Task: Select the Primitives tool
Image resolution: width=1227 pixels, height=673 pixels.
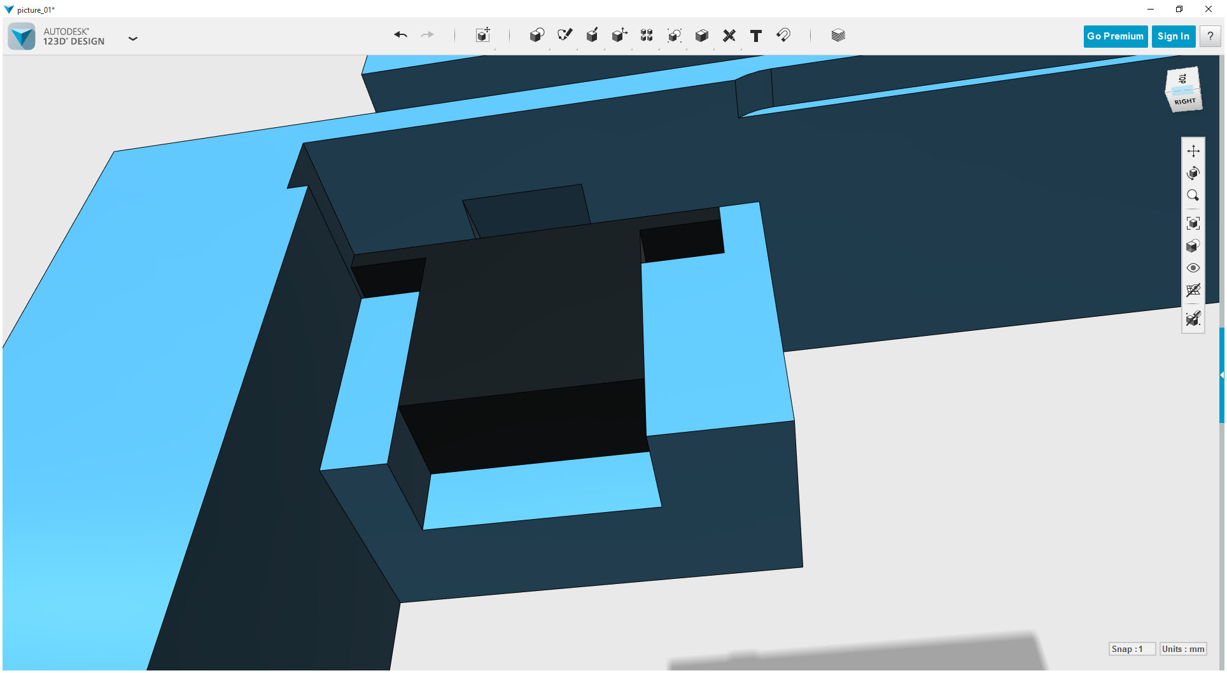Action: click(536, 36)
